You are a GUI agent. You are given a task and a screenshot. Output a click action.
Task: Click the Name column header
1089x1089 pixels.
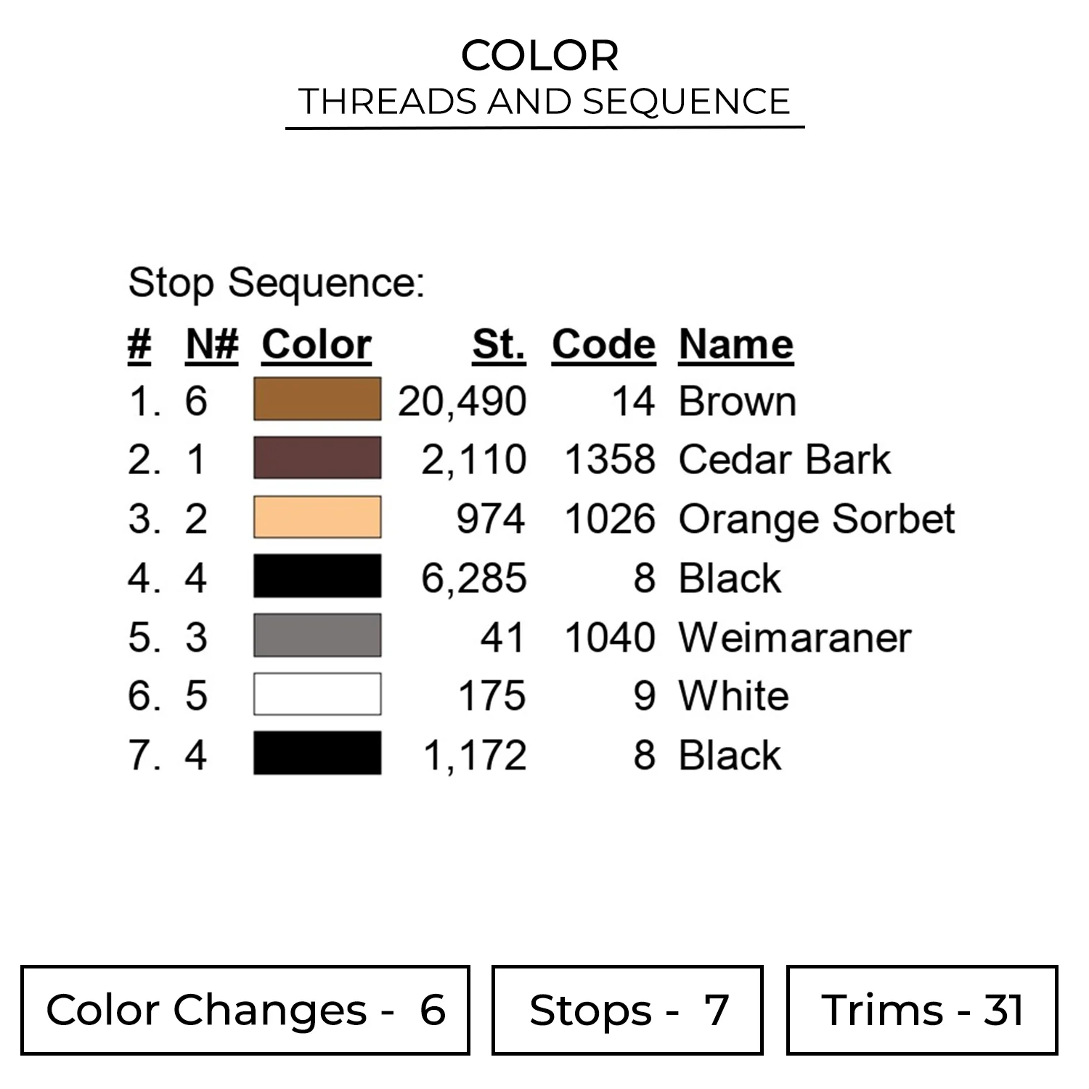[736, 344]
